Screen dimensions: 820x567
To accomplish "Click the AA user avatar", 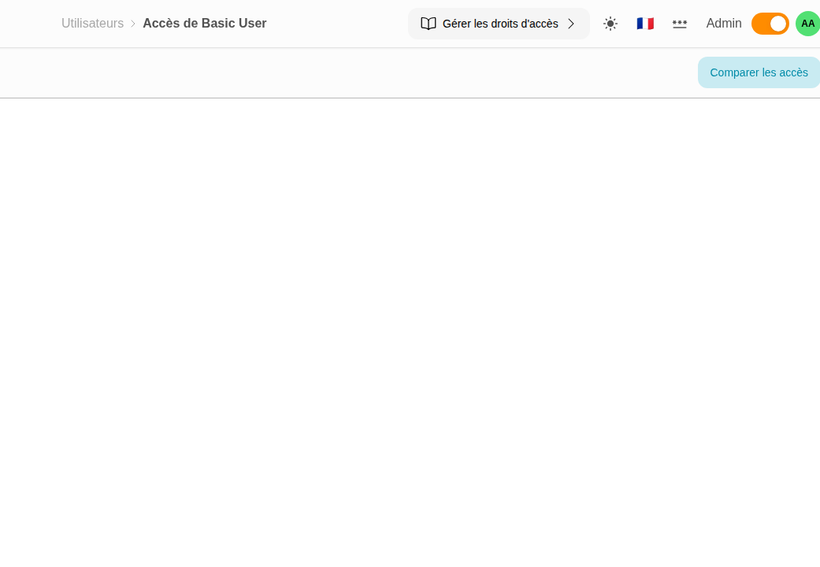I will point(807,24).
